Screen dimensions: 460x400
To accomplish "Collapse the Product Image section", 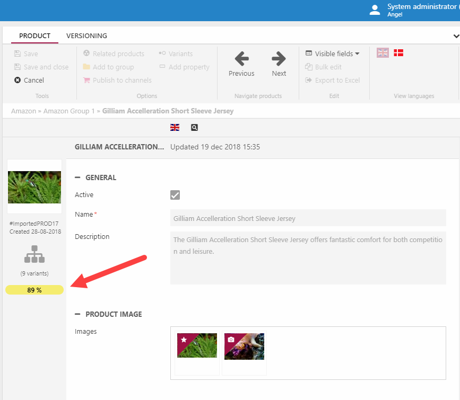I will coord(77,315).
